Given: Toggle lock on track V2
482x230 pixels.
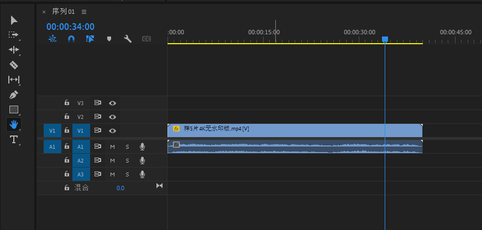Looking at the screenshot, I should [x=66, y=117].
